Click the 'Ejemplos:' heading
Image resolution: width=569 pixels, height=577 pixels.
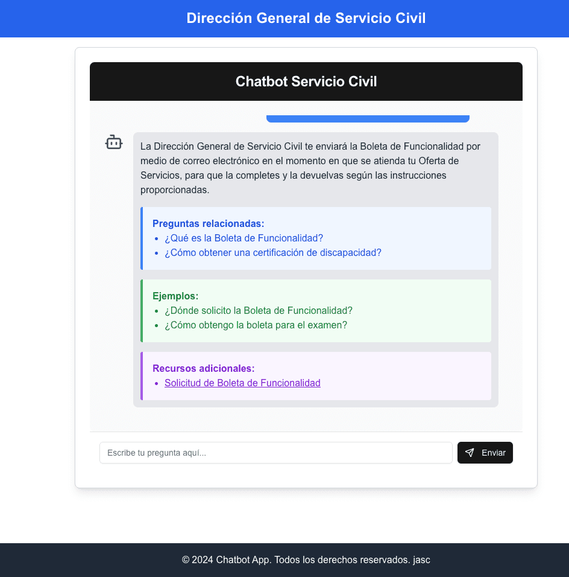click(x=175, y=296)
